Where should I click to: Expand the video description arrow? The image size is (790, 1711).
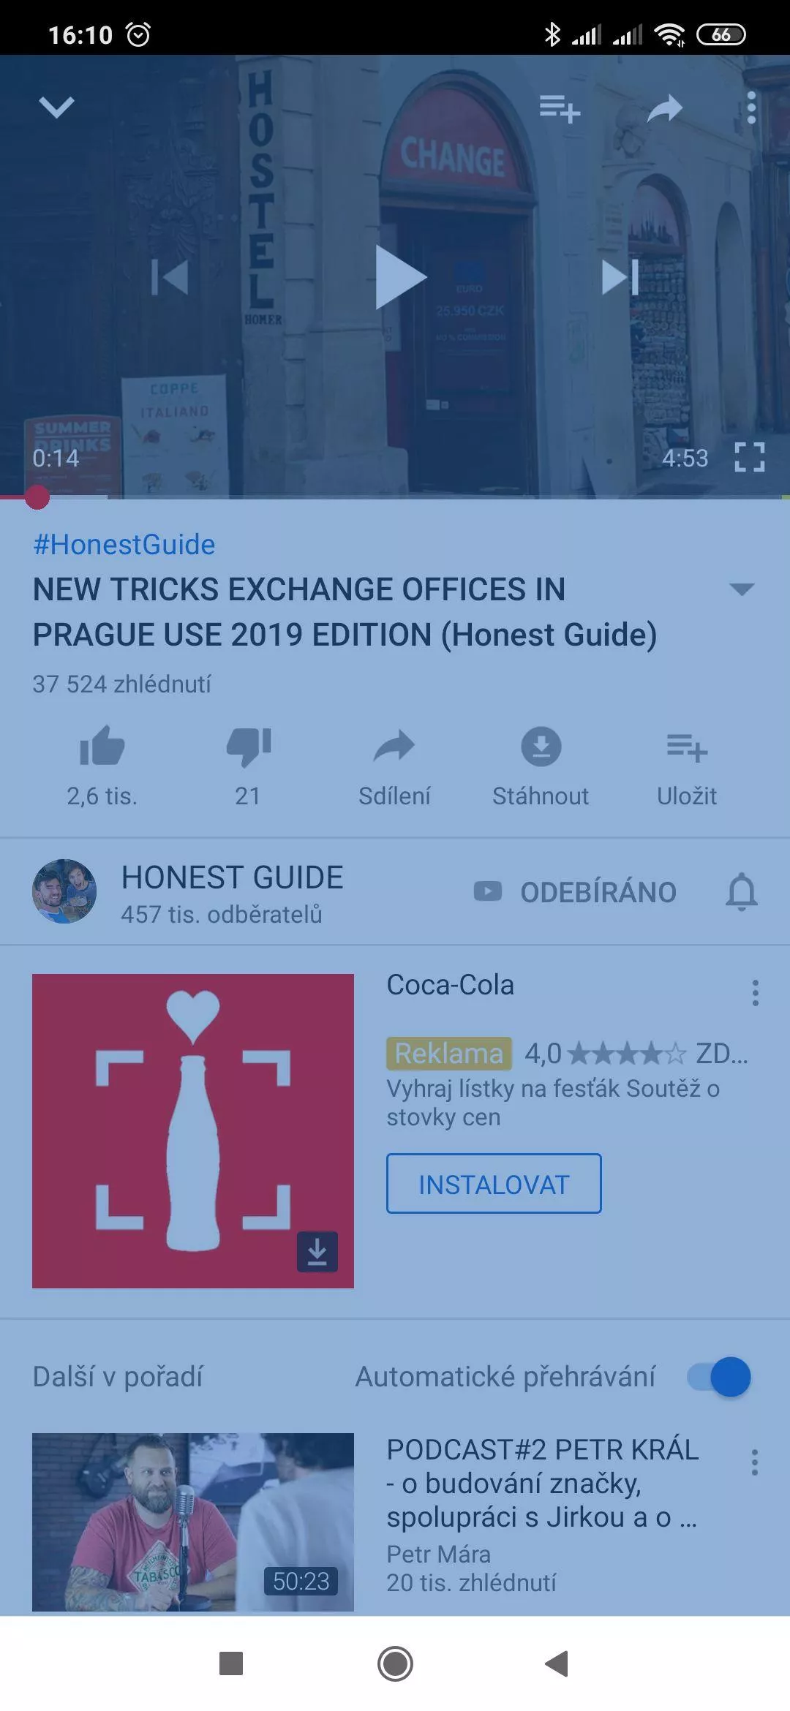742,589
